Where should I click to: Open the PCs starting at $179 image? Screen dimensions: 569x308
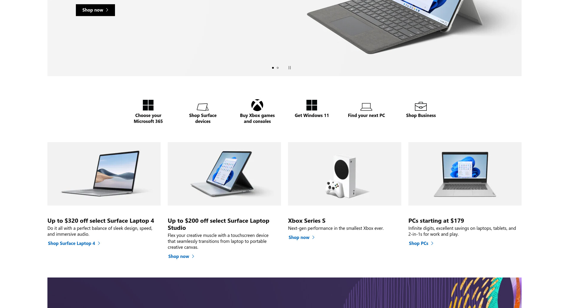pos(465,174)
